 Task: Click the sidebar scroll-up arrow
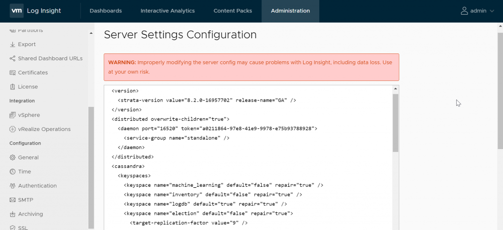pos(91,33)
